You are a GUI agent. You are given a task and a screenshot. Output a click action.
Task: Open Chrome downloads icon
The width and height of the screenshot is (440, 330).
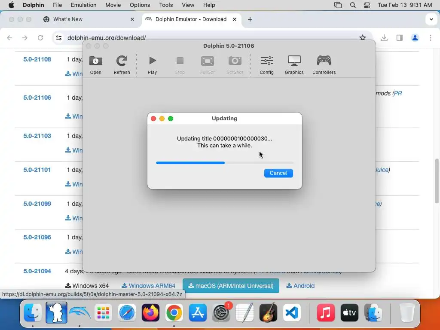pyautogui.click(x=384, y=38)
